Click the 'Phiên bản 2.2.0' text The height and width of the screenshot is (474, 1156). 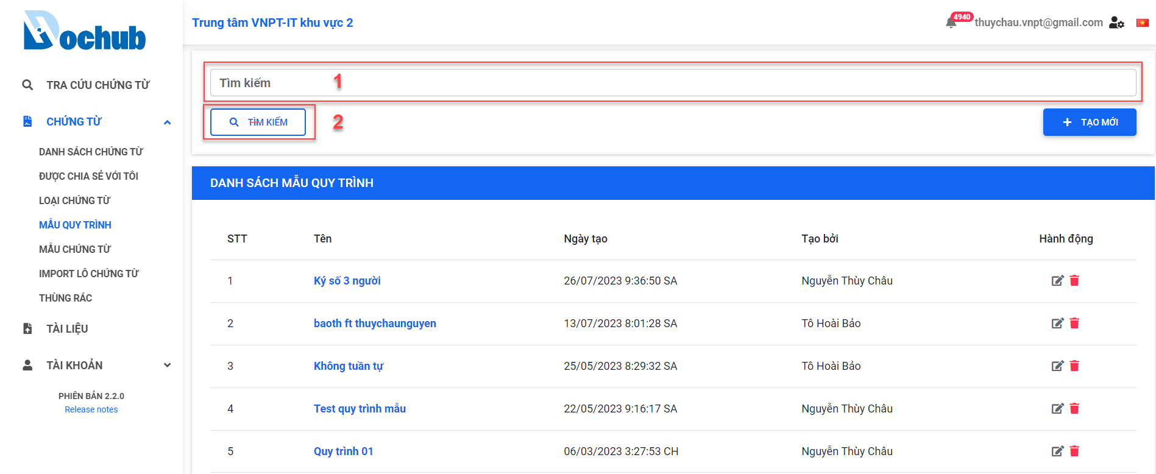click(91, 396)
